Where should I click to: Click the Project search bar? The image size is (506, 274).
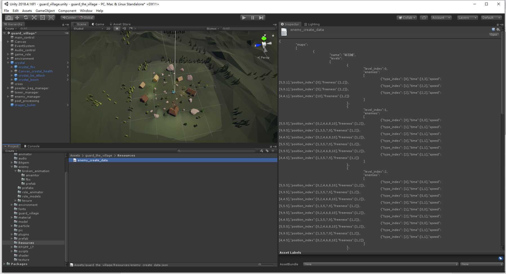point(216,151)
